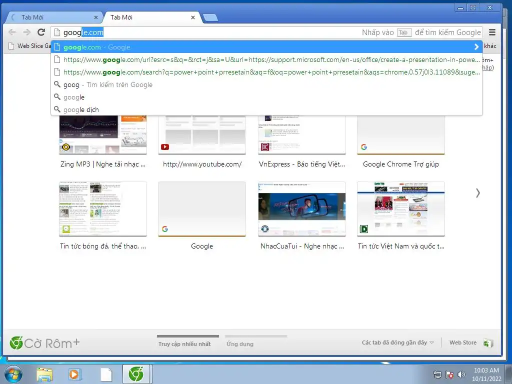Pick the 'google' search suggestion
This screenshot has width=512, height=384.
click(267, 97)
